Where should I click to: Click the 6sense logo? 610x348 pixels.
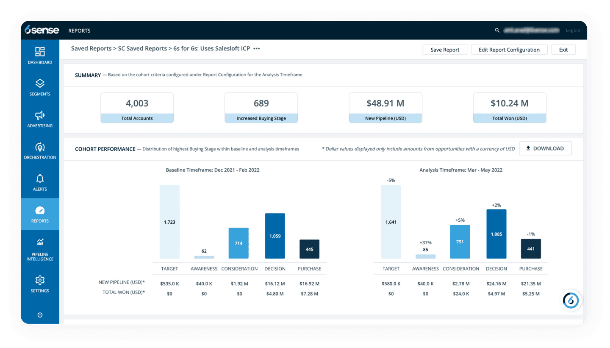[42, 30]
